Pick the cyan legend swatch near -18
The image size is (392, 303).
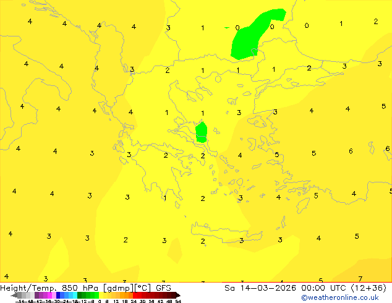75,295
